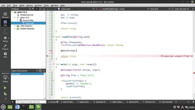Open the Analyze menu
Screen dimensions: 195x110
pyautogui.click(x=38, y=5)
